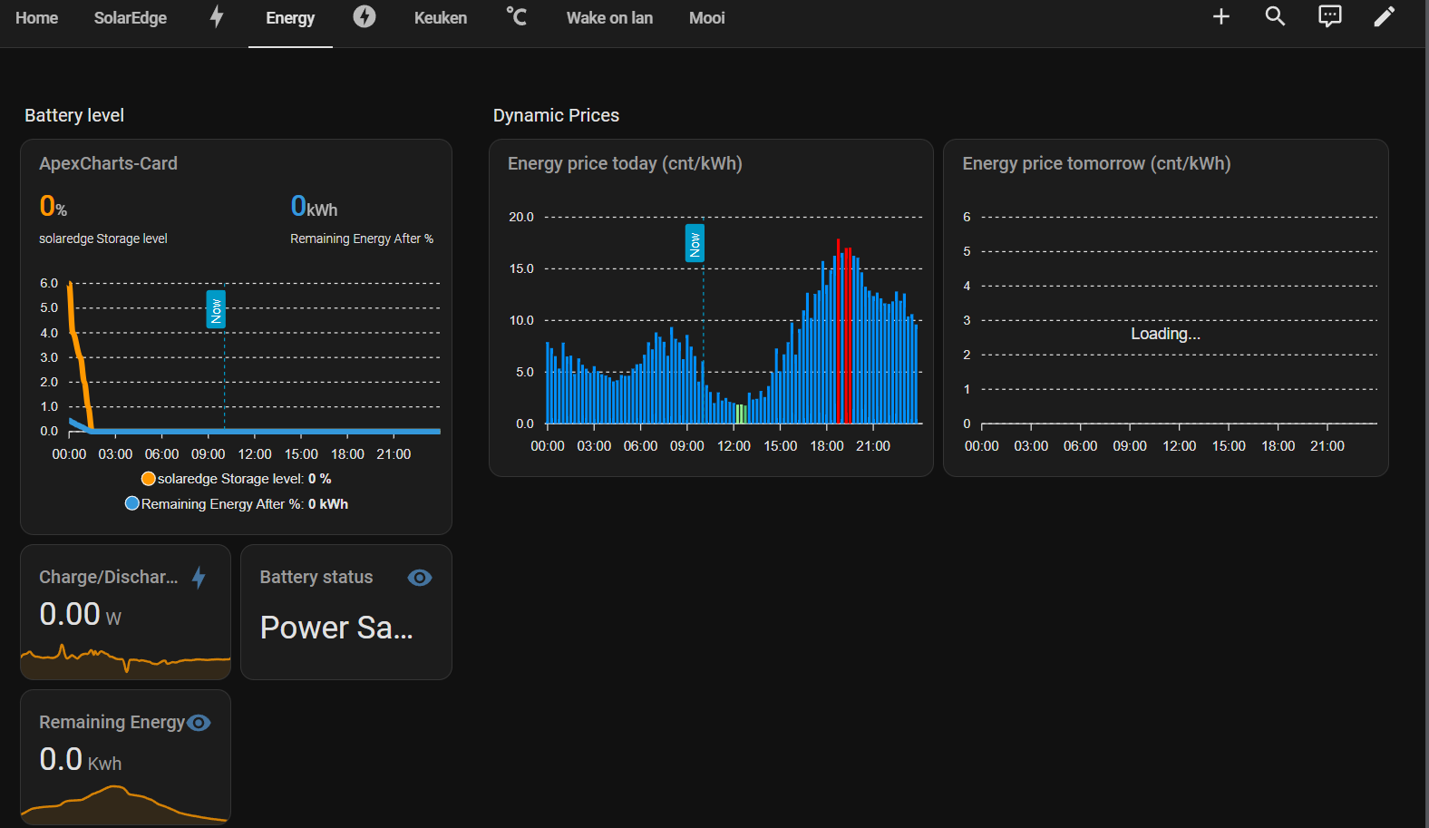Open the search magnifier icon

coord(1276,16)
